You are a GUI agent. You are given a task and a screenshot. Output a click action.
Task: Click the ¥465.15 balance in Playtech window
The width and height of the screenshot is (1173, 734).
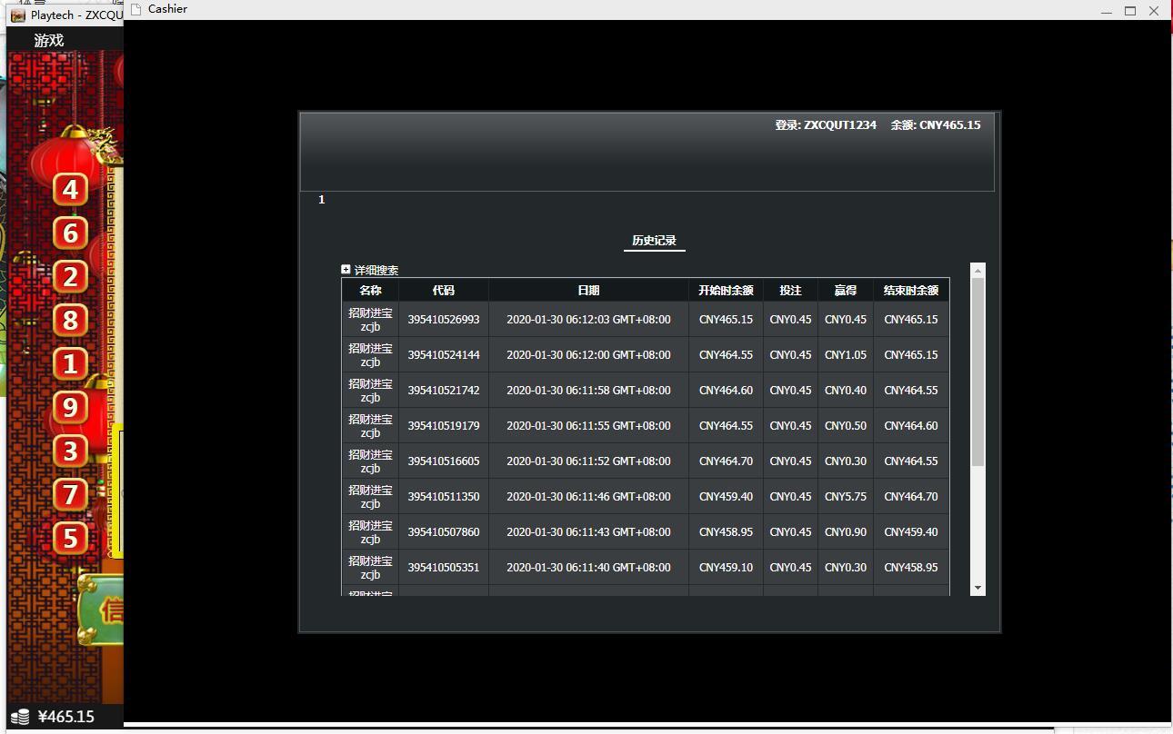[66, 717]
